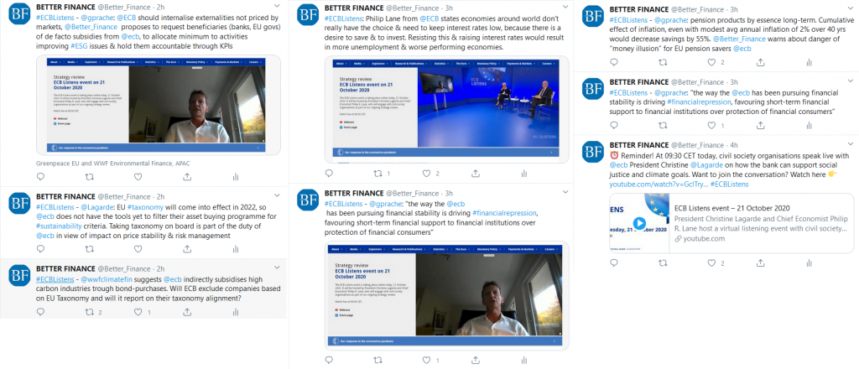The height and width of the screenshot is (369, 859).
Task: Open the #sustainability hashtag
Action: 59,226
